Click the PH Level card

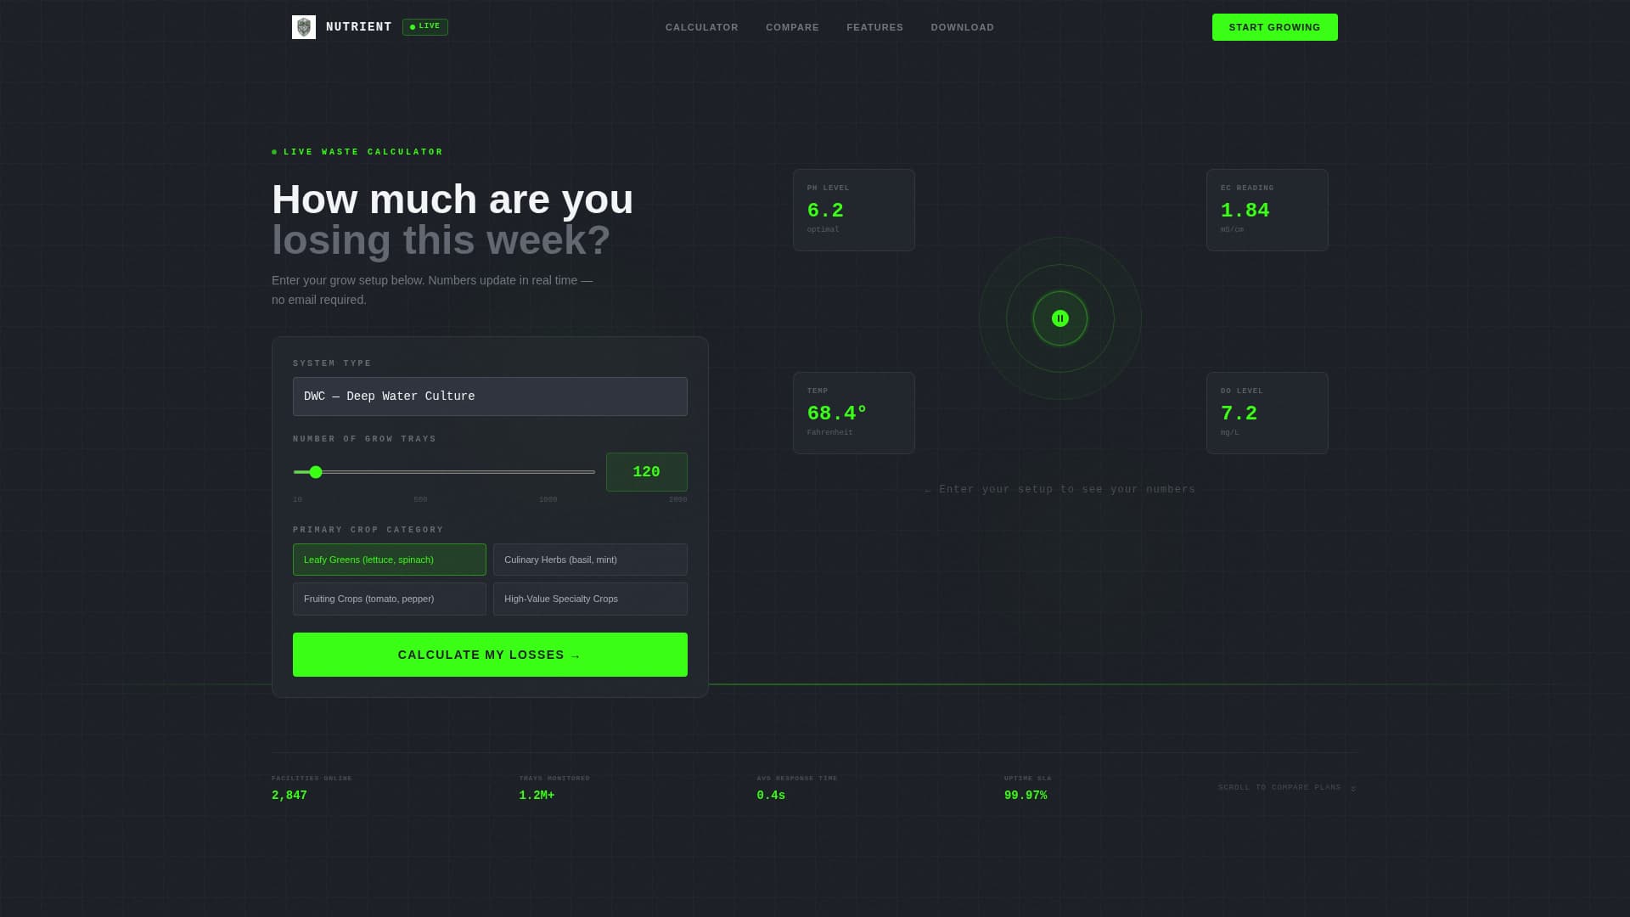(x=853, y=210)
